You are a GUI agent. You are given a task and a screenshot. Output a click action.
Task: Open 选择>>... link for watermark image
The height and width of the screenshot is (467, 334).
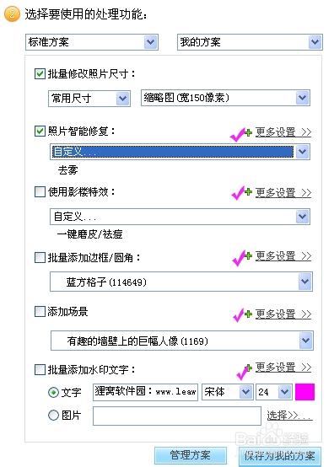point(289,416)
